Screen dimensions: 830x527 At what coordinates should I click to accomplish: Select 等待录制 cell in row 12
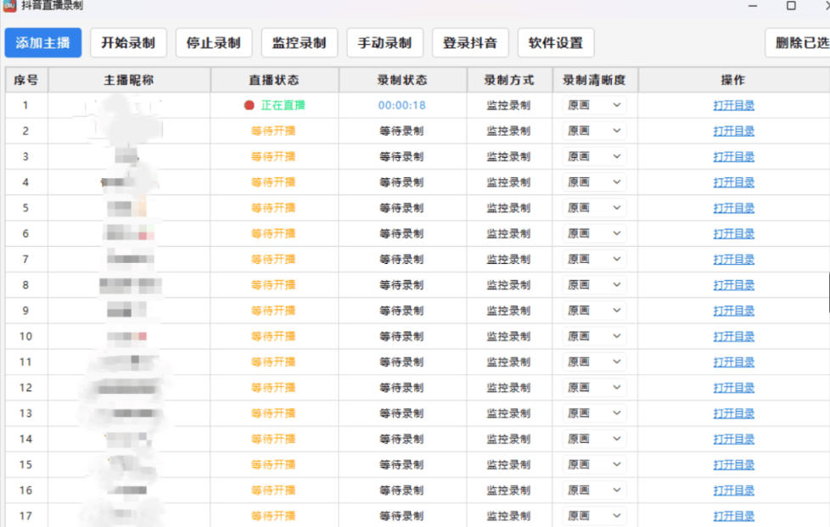point(401,387)
